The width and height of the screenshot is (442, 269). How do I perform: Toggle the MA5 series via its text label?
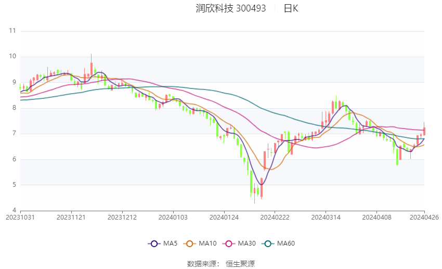(x=171, y=244)
